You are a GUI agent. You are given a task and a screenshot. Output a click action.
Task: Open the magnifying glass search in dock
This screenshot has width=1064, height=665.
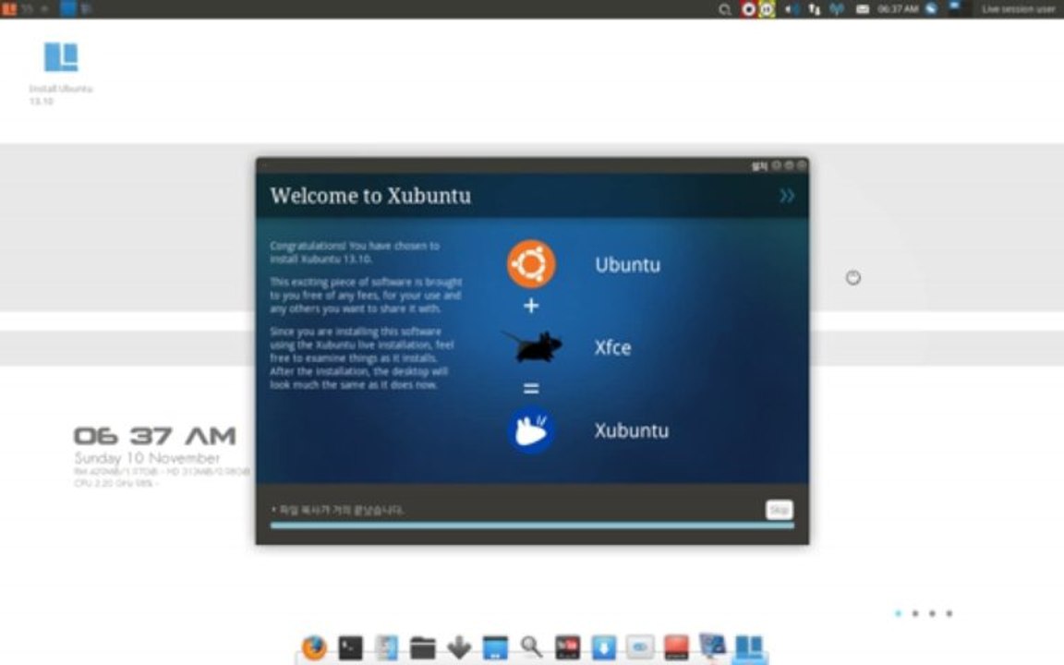click(531, 647)
